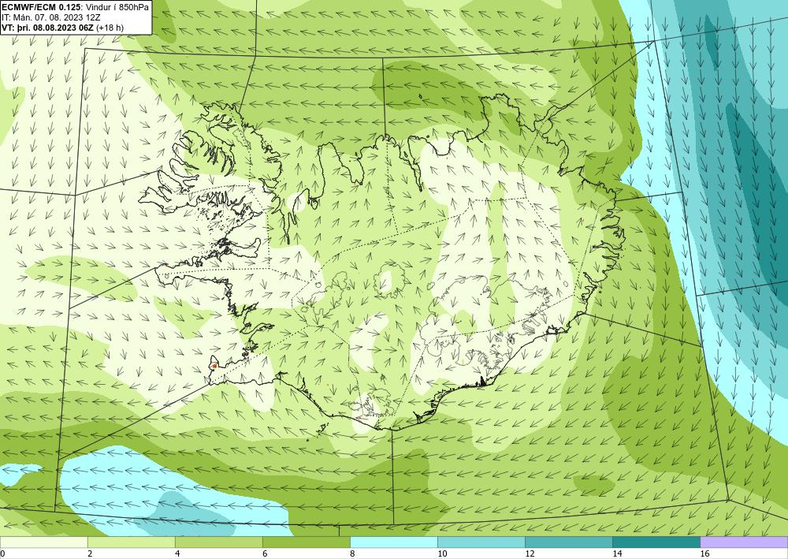Click the light cyan 8–10 legend swatch
This screenshot has width=788, height=559.
point(393,542)
